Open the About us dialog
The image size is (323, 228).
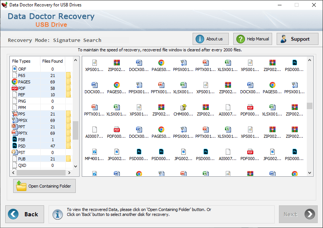tap(211, 39)
